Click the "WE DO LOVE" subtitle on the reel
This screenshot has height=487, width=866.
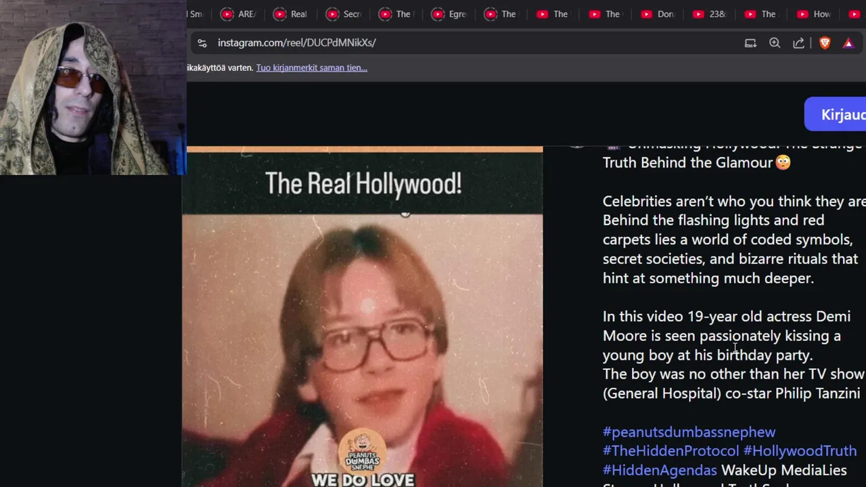point(363,480)
